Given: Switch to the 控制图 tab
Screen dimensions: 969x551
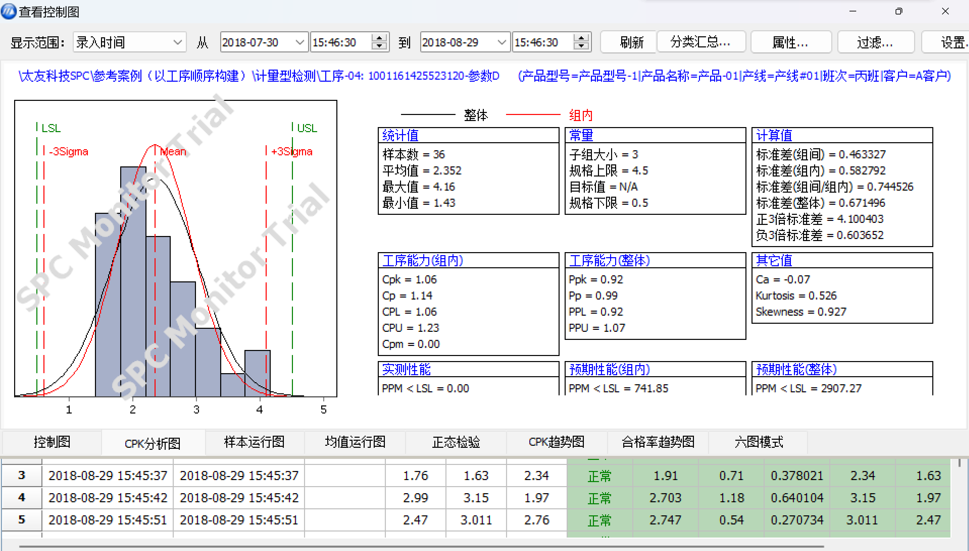Looking at the screenshot, I should tap(52, 442).
